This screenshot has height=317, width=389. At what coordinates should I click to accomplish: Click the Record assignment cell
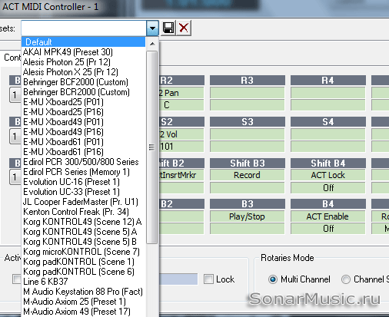point(247,175)
